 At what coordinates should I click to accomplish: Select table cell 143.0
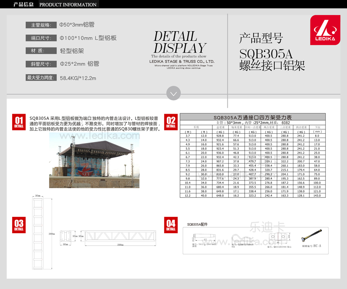[x=317, y=195]
